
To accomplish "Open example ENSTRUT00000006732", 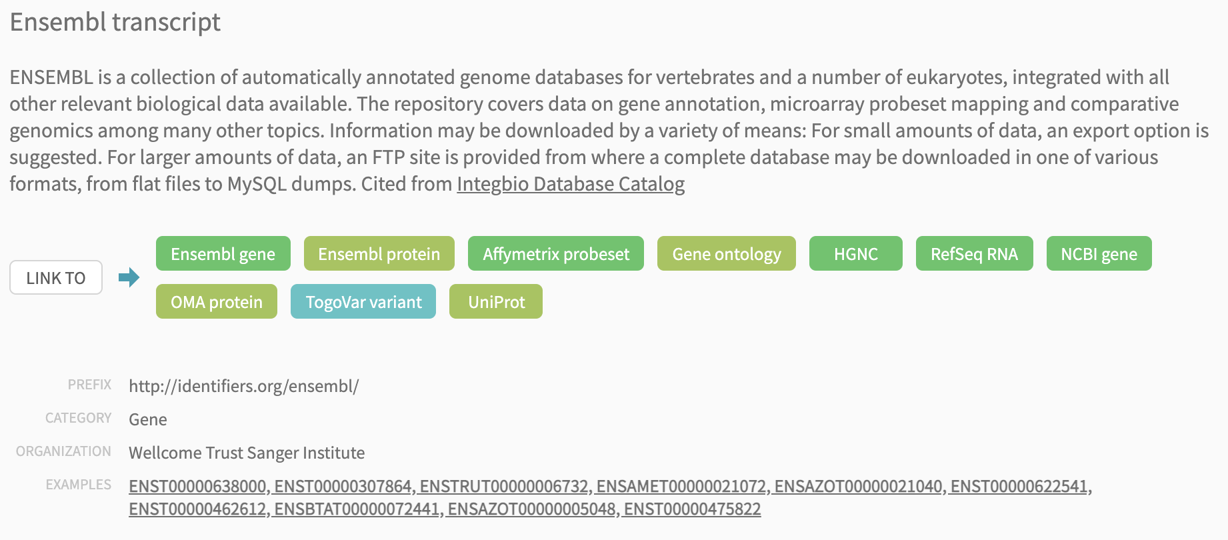I will [505, 487].
